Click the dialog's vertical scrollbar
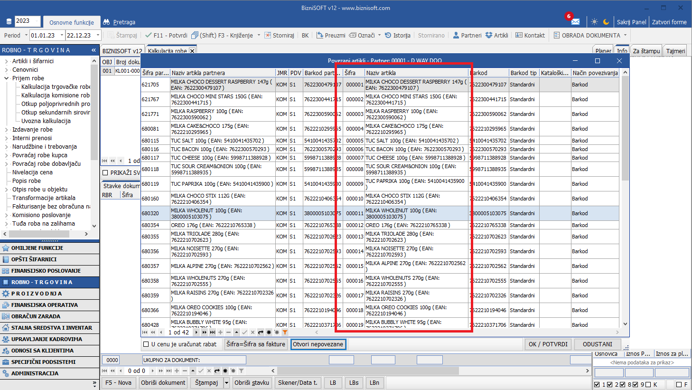Image resolution: width=692 pixels, height=390 pixels. point(626,200)
